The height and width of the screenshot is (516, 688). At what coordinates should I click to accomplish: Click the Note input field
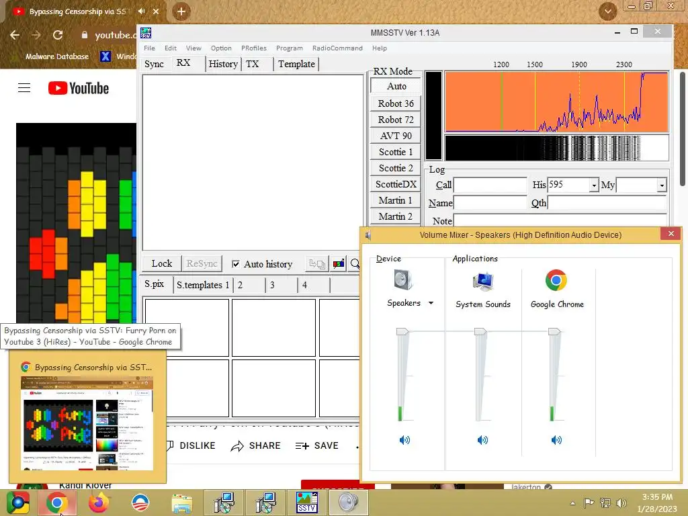(560, 220)
